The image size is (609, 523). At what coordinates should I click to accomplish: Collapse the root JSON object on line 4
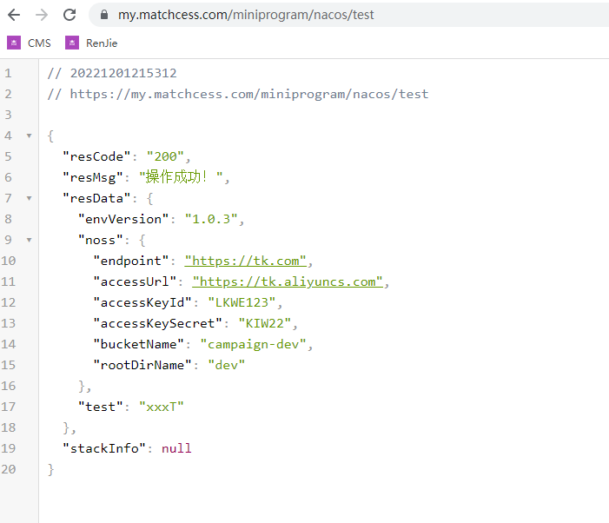29,136
